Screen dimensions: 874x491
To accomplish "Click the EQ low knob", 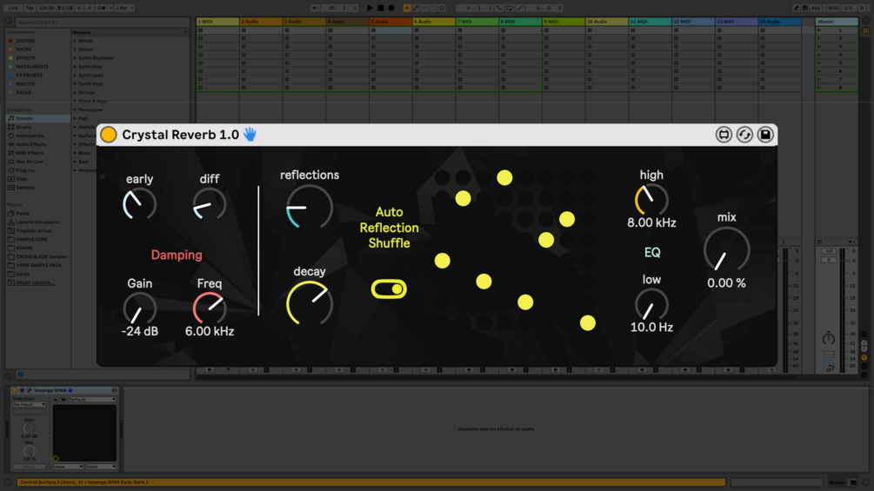I will pos(651,305).
